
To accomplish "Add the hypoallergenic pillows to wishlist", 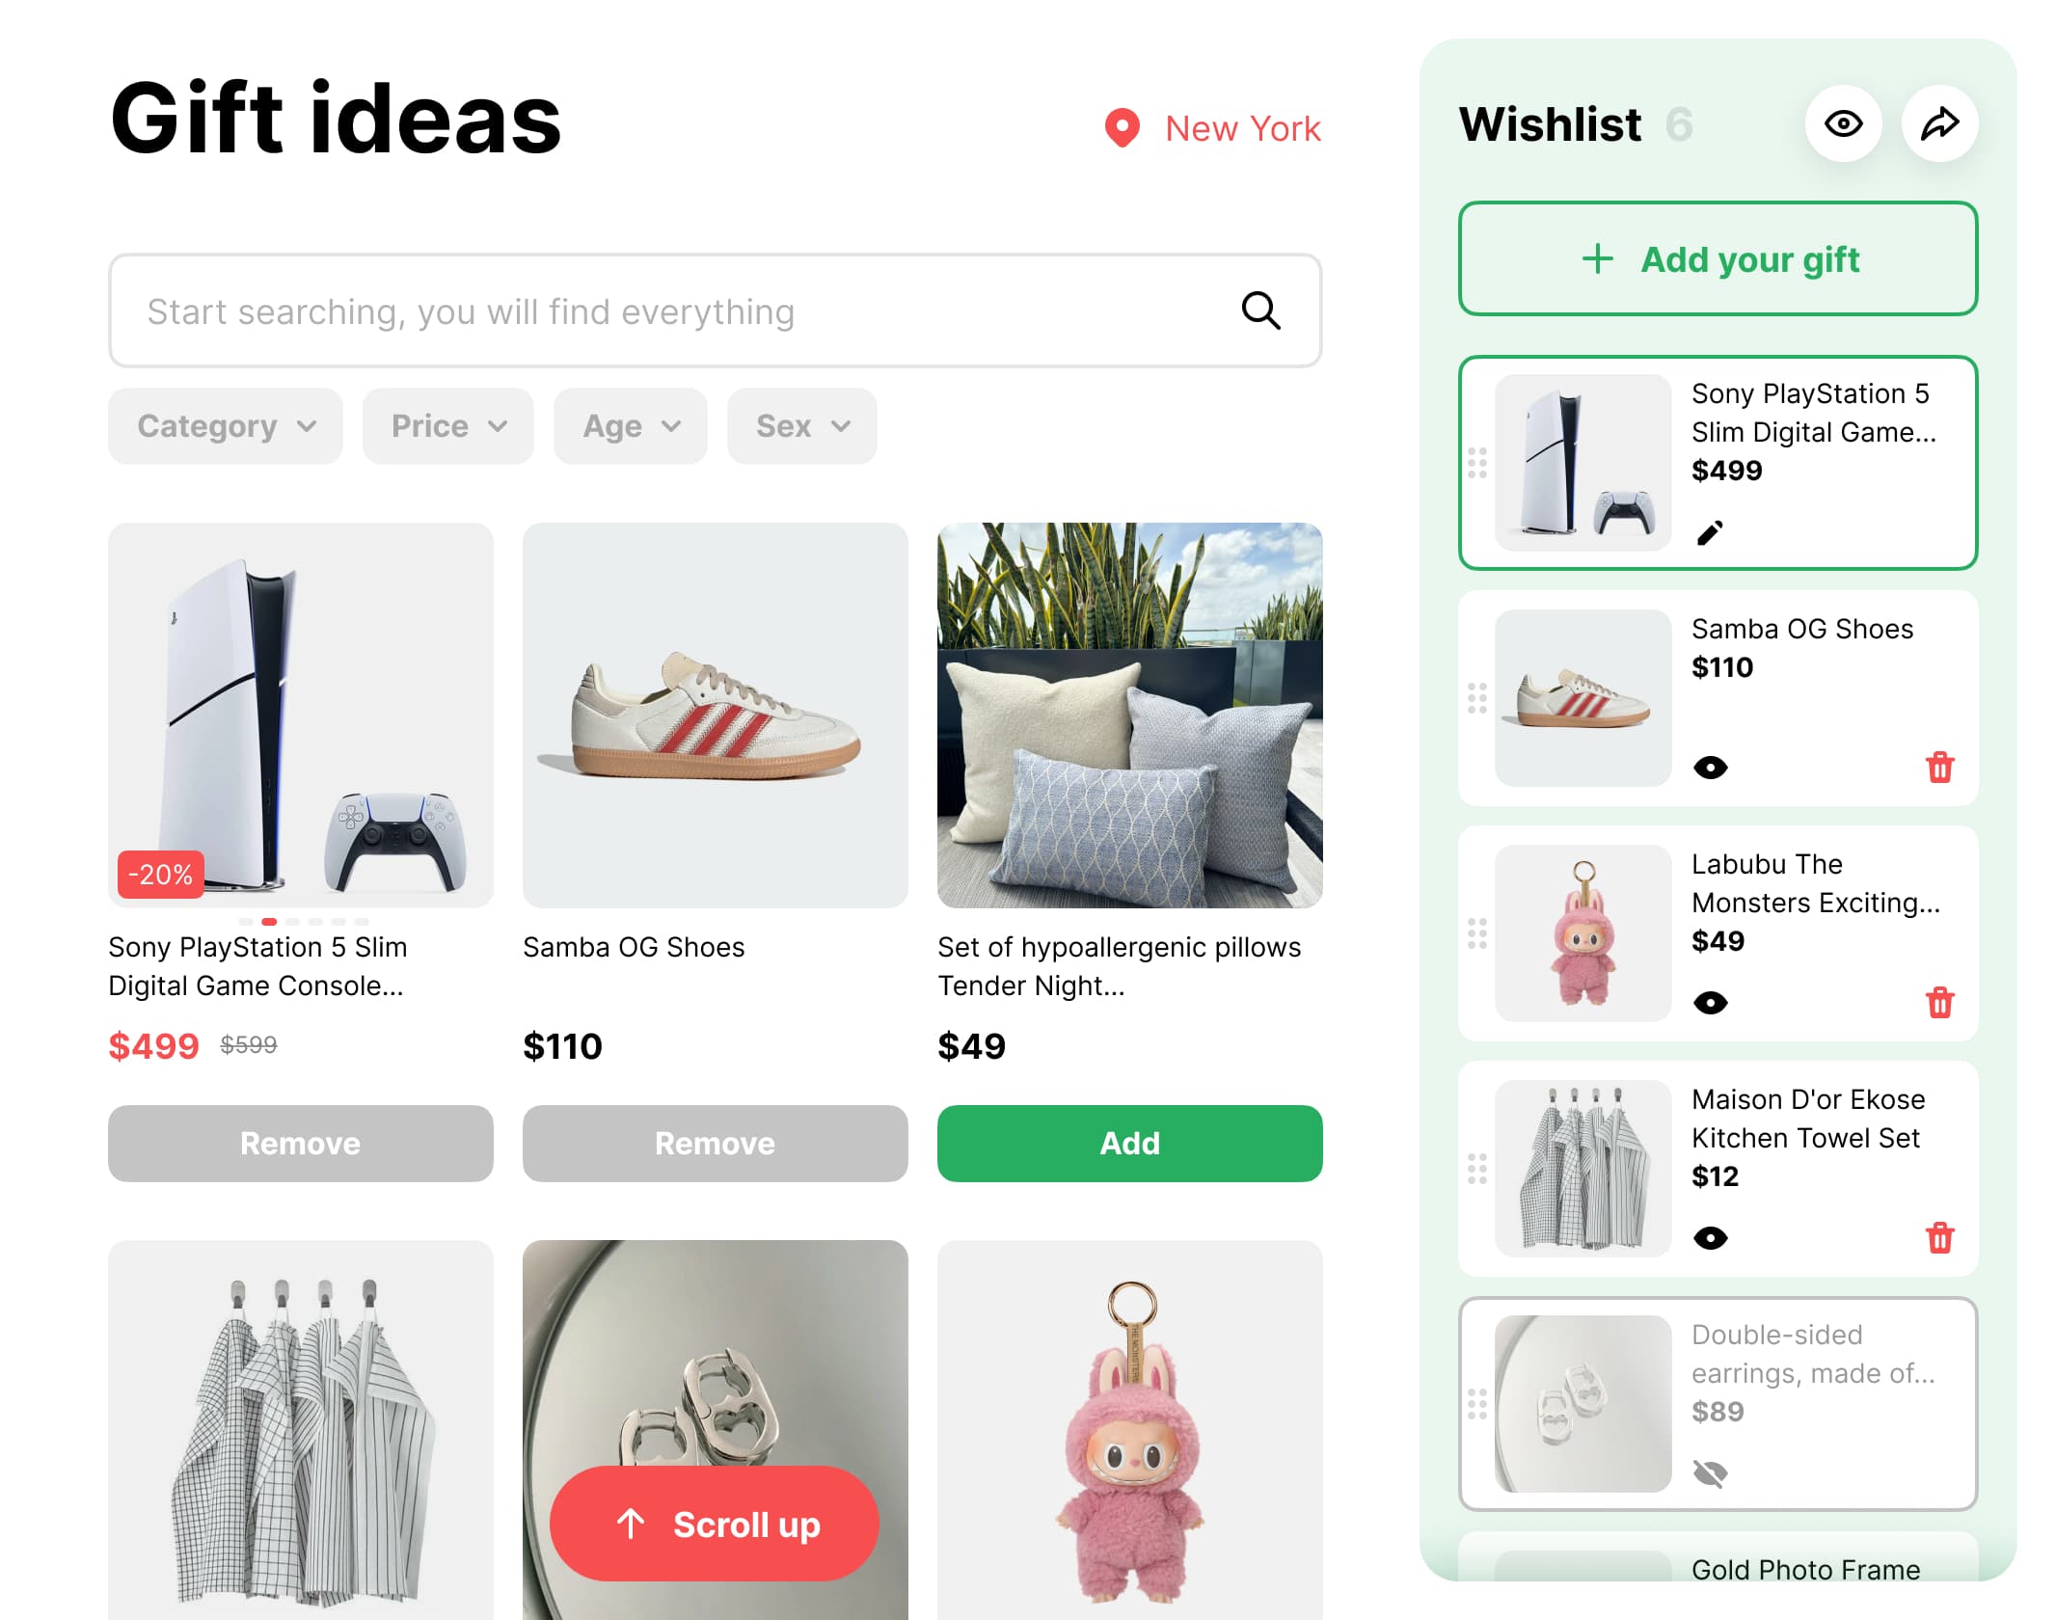I will click(1129, 1144).
